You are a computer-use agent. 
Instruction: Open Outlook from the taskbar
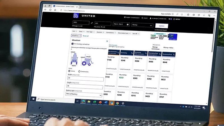(111, 103)
